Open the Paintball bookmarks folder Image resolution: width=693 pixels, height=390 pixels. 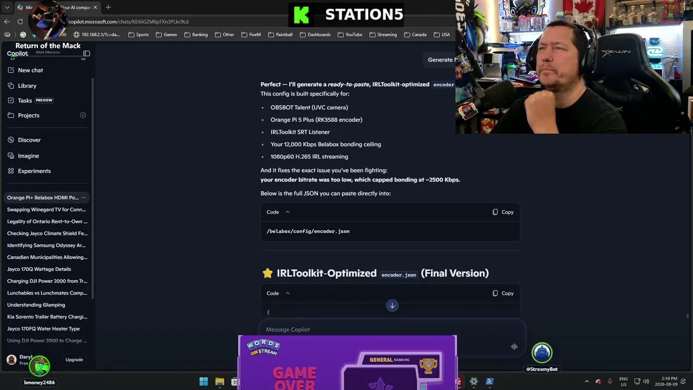click(280, 35)
